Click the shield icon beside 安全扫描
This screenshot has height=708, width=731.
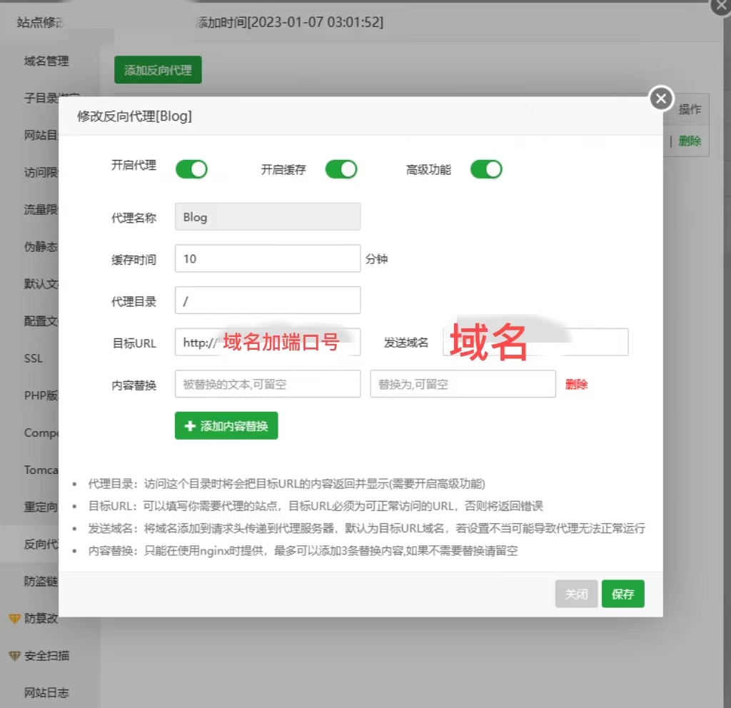click(x=13, y=656)
